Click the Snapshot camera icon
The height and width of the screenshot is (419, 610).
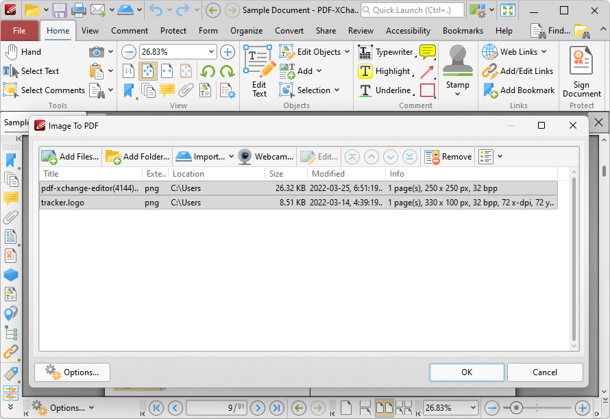tap(97, 52)
